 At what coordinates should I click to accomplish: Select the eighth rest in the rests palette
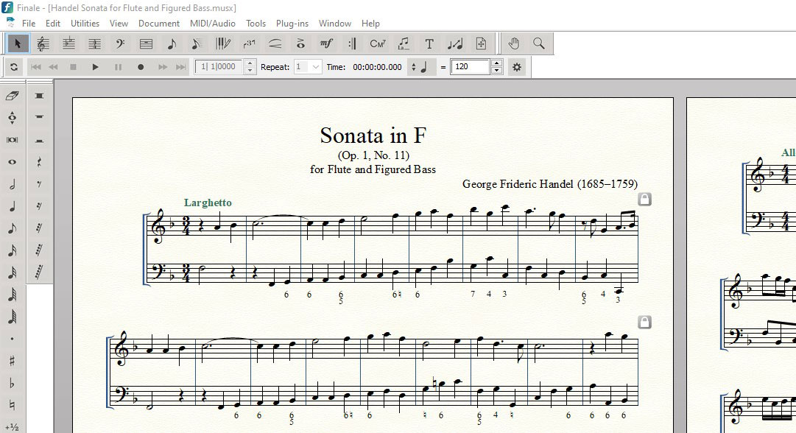(39, 184)
